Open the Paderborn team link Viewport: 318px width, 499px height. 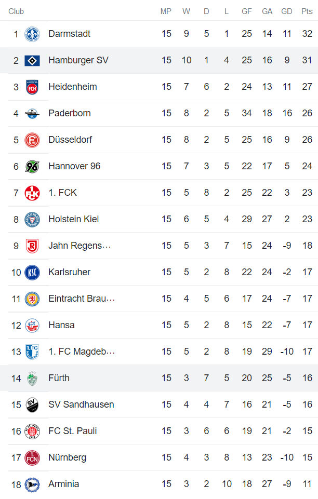pos(69,113)
